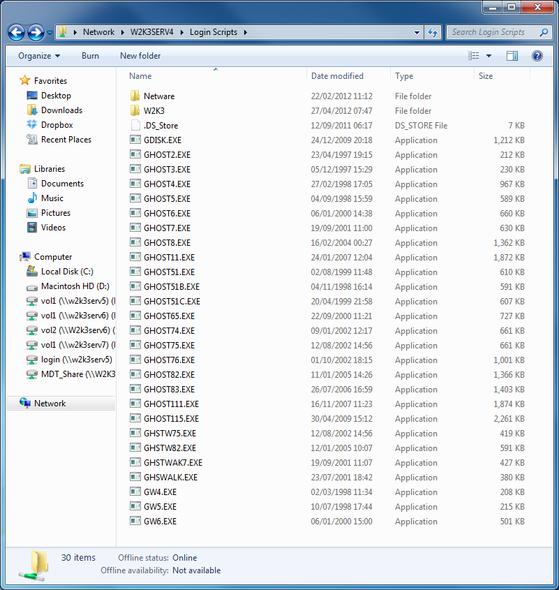Refresh the Login Scripts folder view

(x=433, y=32)
